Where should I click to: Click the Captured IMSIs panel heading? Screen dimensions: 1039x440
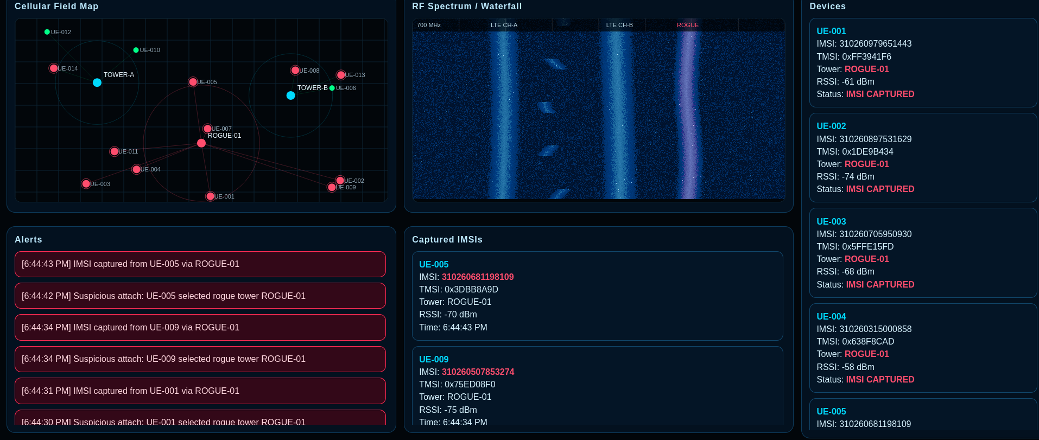(447, 239)
